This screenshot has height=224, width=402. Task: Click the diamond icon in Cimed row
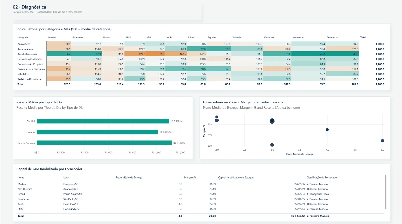[x=308, y=194]
